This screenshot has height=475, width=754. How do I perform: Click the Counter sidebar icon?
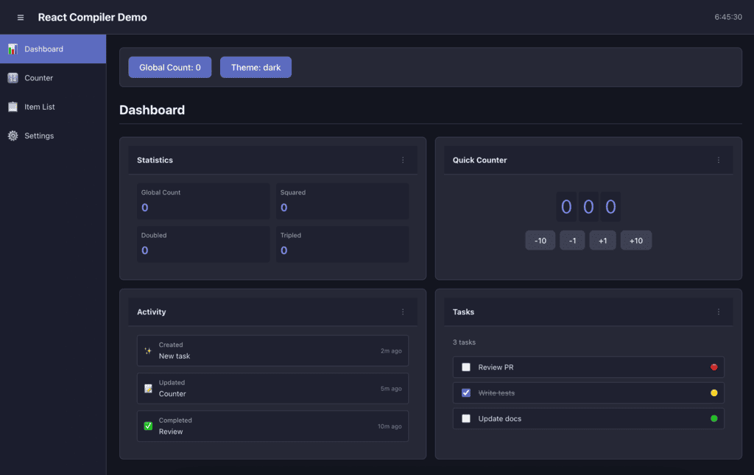click(x=13, y=78)
